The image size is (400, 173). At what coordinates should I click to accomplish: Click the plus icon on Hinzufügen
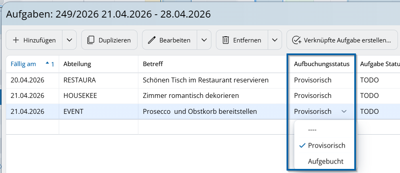[x=16, y=40]
